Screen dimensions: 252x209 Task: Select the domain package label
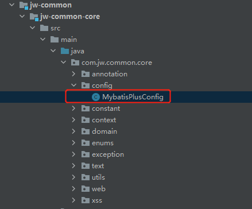[104, 131]
